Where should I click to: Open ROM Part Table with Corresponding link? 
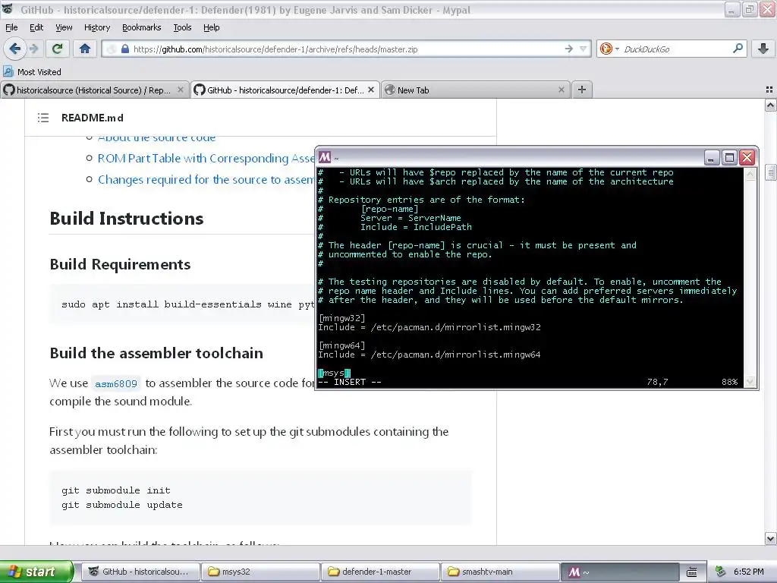pos(206,158)
